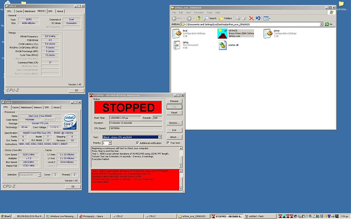Open the About tab in the bottom CPU-Z window

click(x=57, y=107)
